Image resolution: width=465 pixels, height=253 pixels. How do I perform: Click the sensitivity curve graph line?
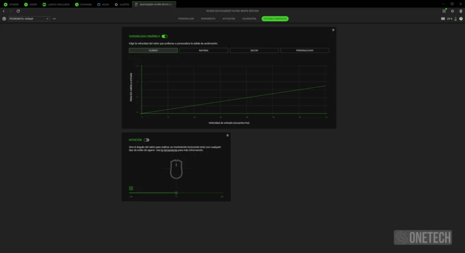click(x=234, y=100)
